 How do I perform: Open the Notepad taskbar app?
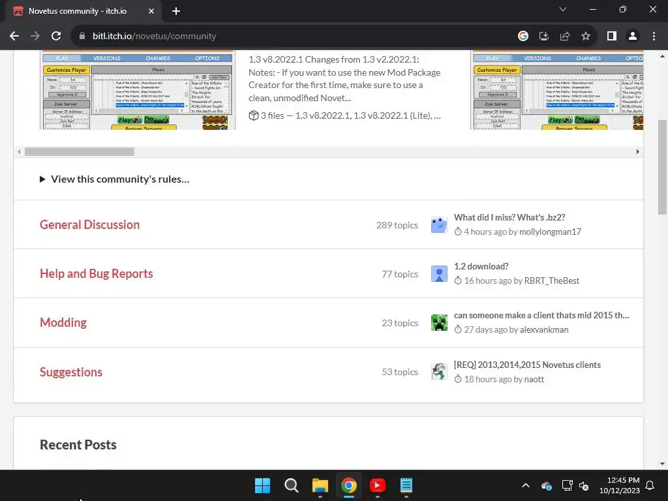coord(406,485)
